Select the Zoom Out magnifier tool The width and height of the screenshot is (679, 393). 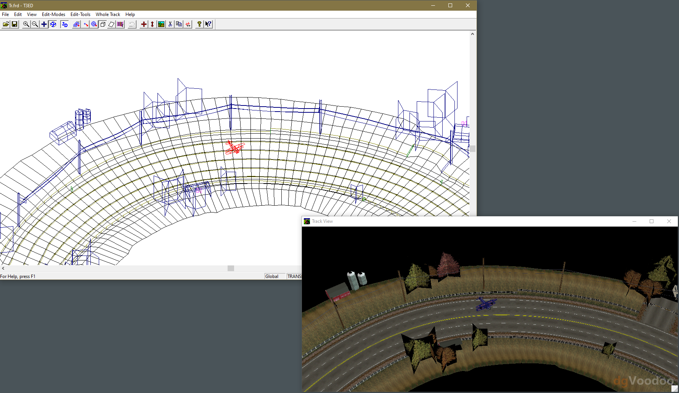point(35,24)
